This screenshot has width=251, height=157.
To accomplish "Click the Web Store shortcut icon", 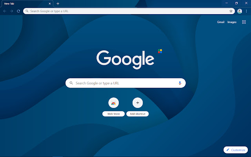I will tap(113, 103).
